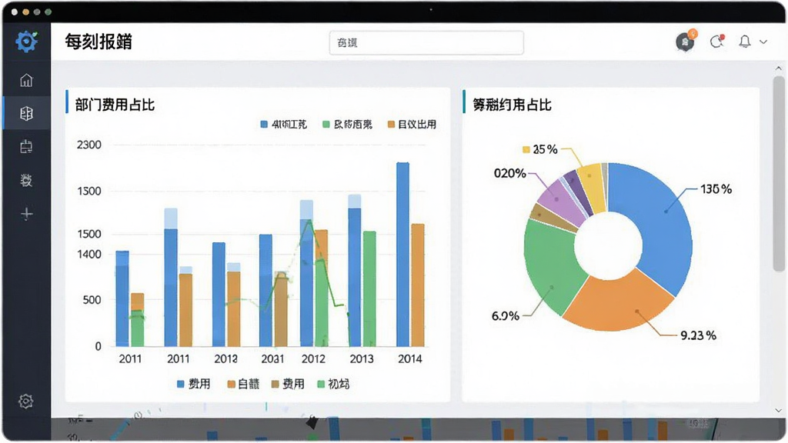This screenshot has height=443, width=788.
Task: Click the '1400' y-axis value
Action: point(89,254)
